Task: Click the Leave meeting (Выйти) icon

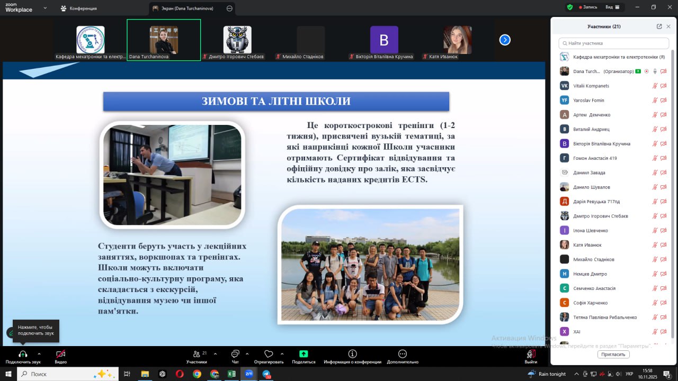Action: point(530,354)
